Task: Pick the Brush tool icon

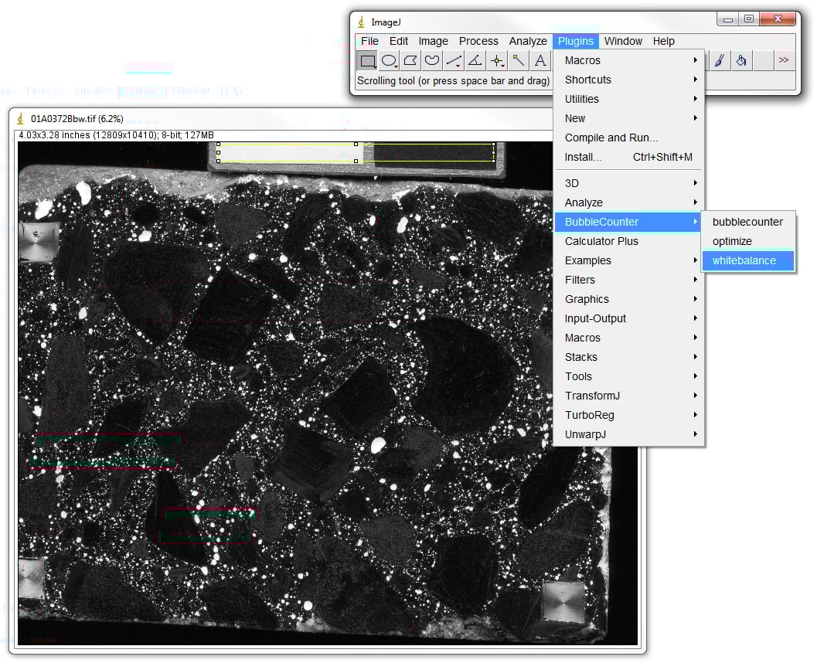Action: (719, 61)
